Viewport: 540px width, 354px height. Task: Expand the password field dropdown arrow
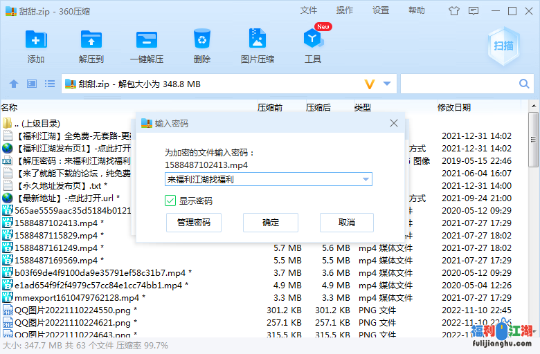pos(366,180)
